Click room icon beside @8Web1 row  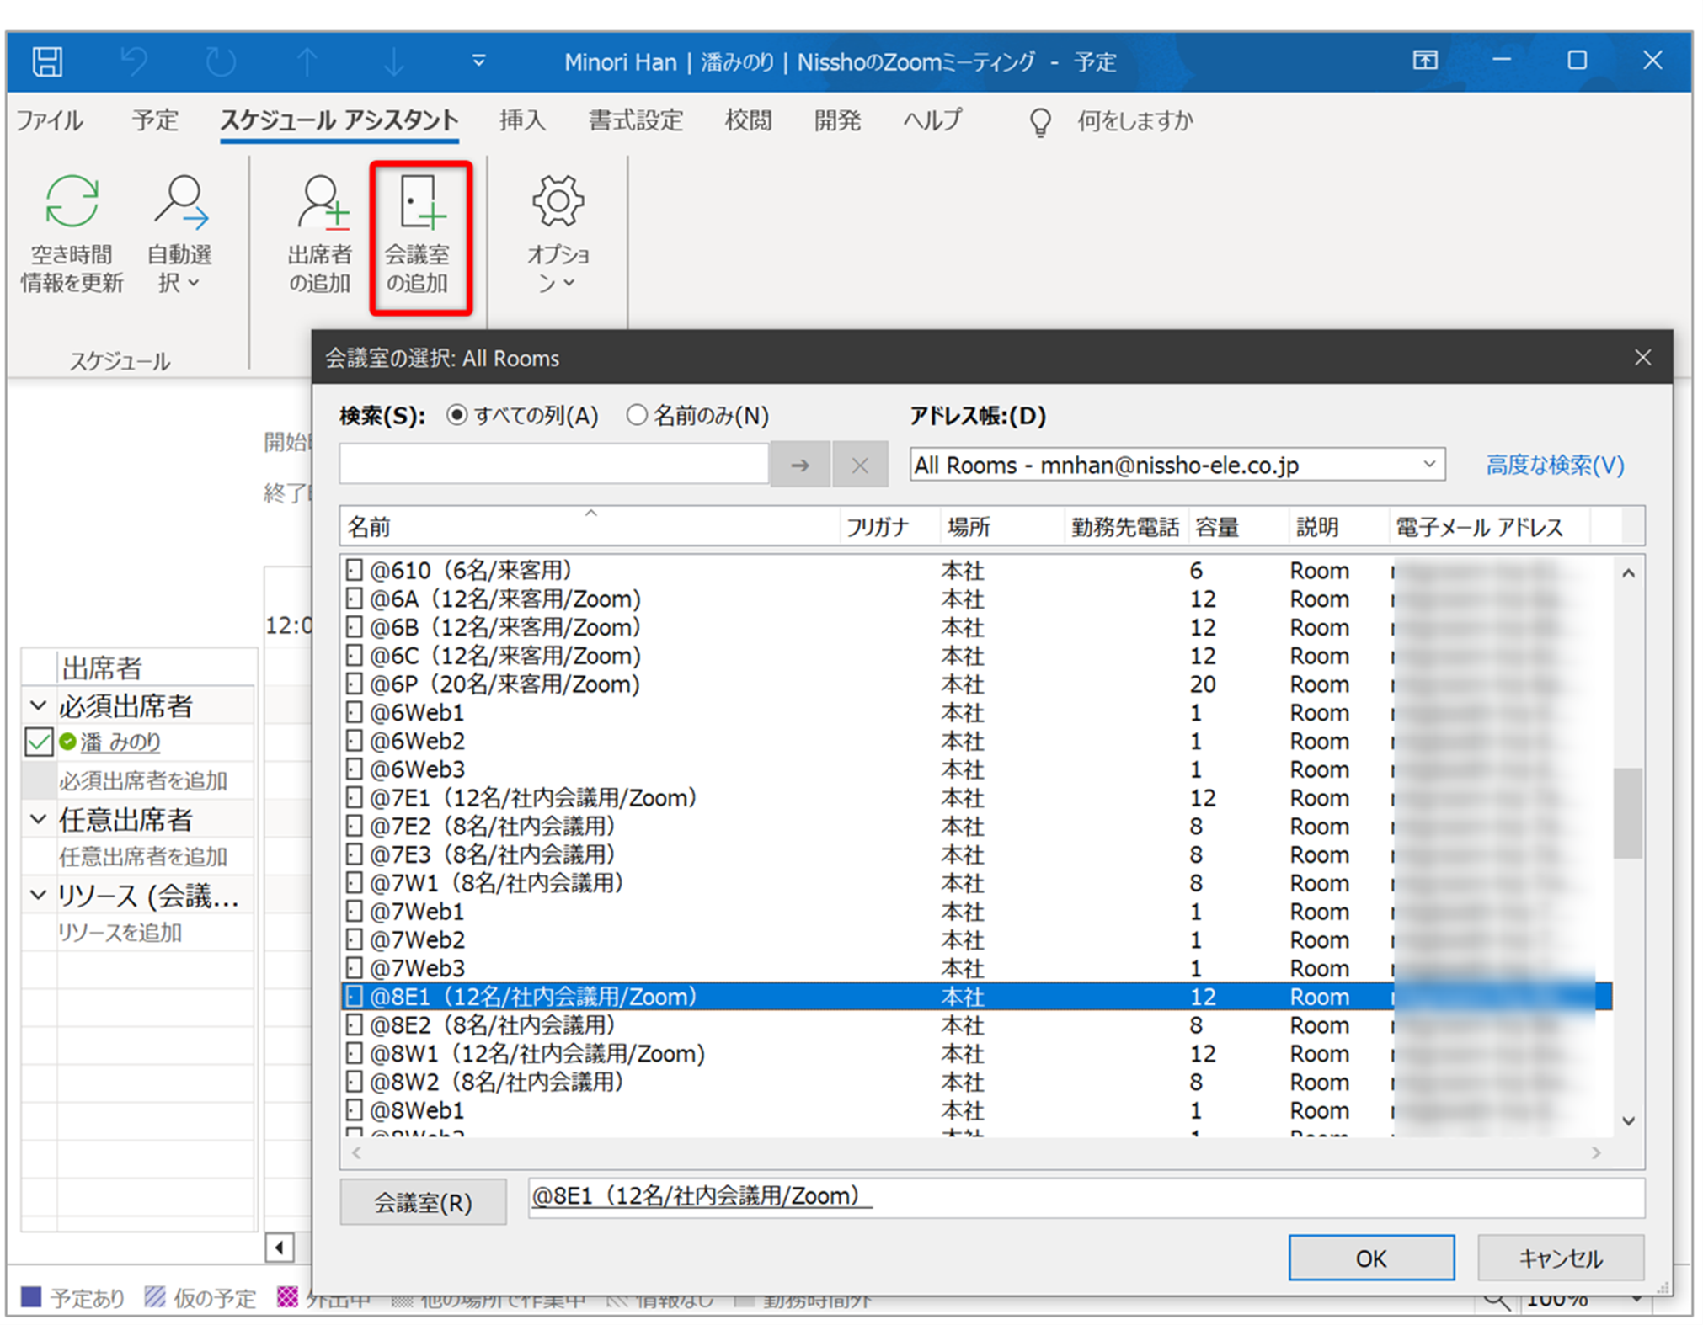pos(355,1110)
